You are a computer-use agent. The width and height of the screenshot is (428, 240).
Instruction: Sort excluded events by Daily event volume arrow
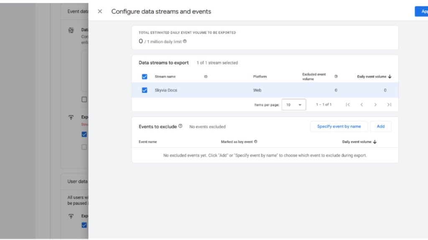tap(375, 142)
